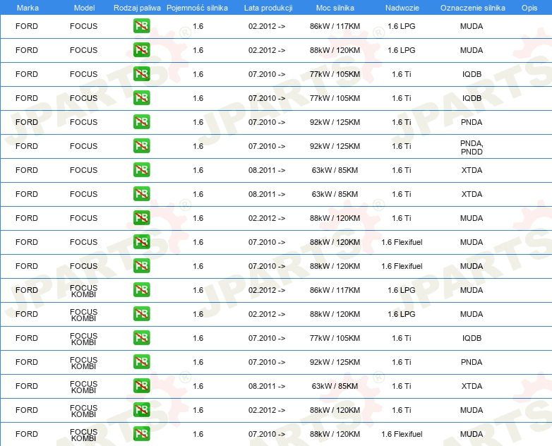Select 'FOCUS KOMBI' model cell in the XTDA row
Viewport: 552px width, 446px height.
tap(83, 387)
